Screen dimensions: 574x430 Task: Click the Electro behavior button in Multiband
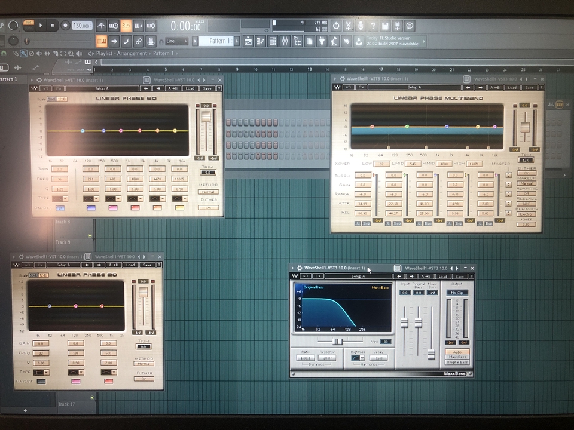tap(526, 214)
